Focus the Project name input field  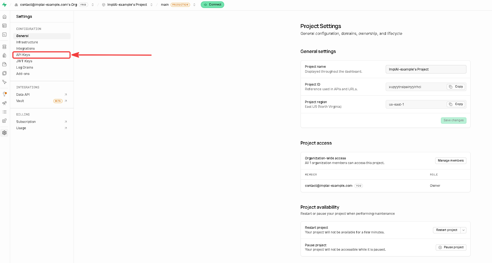pos(426,69)
